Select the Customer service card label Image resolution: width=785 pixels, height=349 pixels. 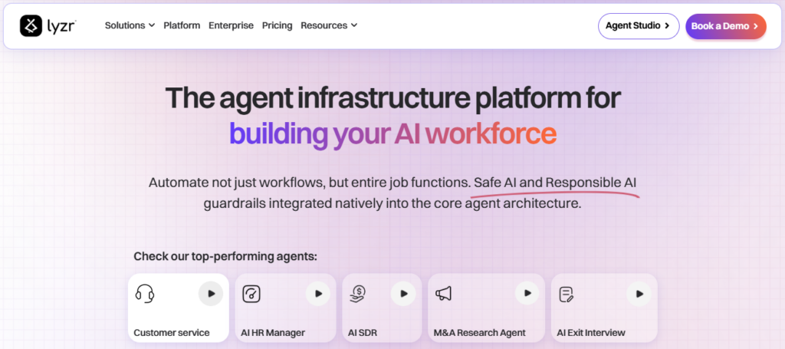[172, 332]
